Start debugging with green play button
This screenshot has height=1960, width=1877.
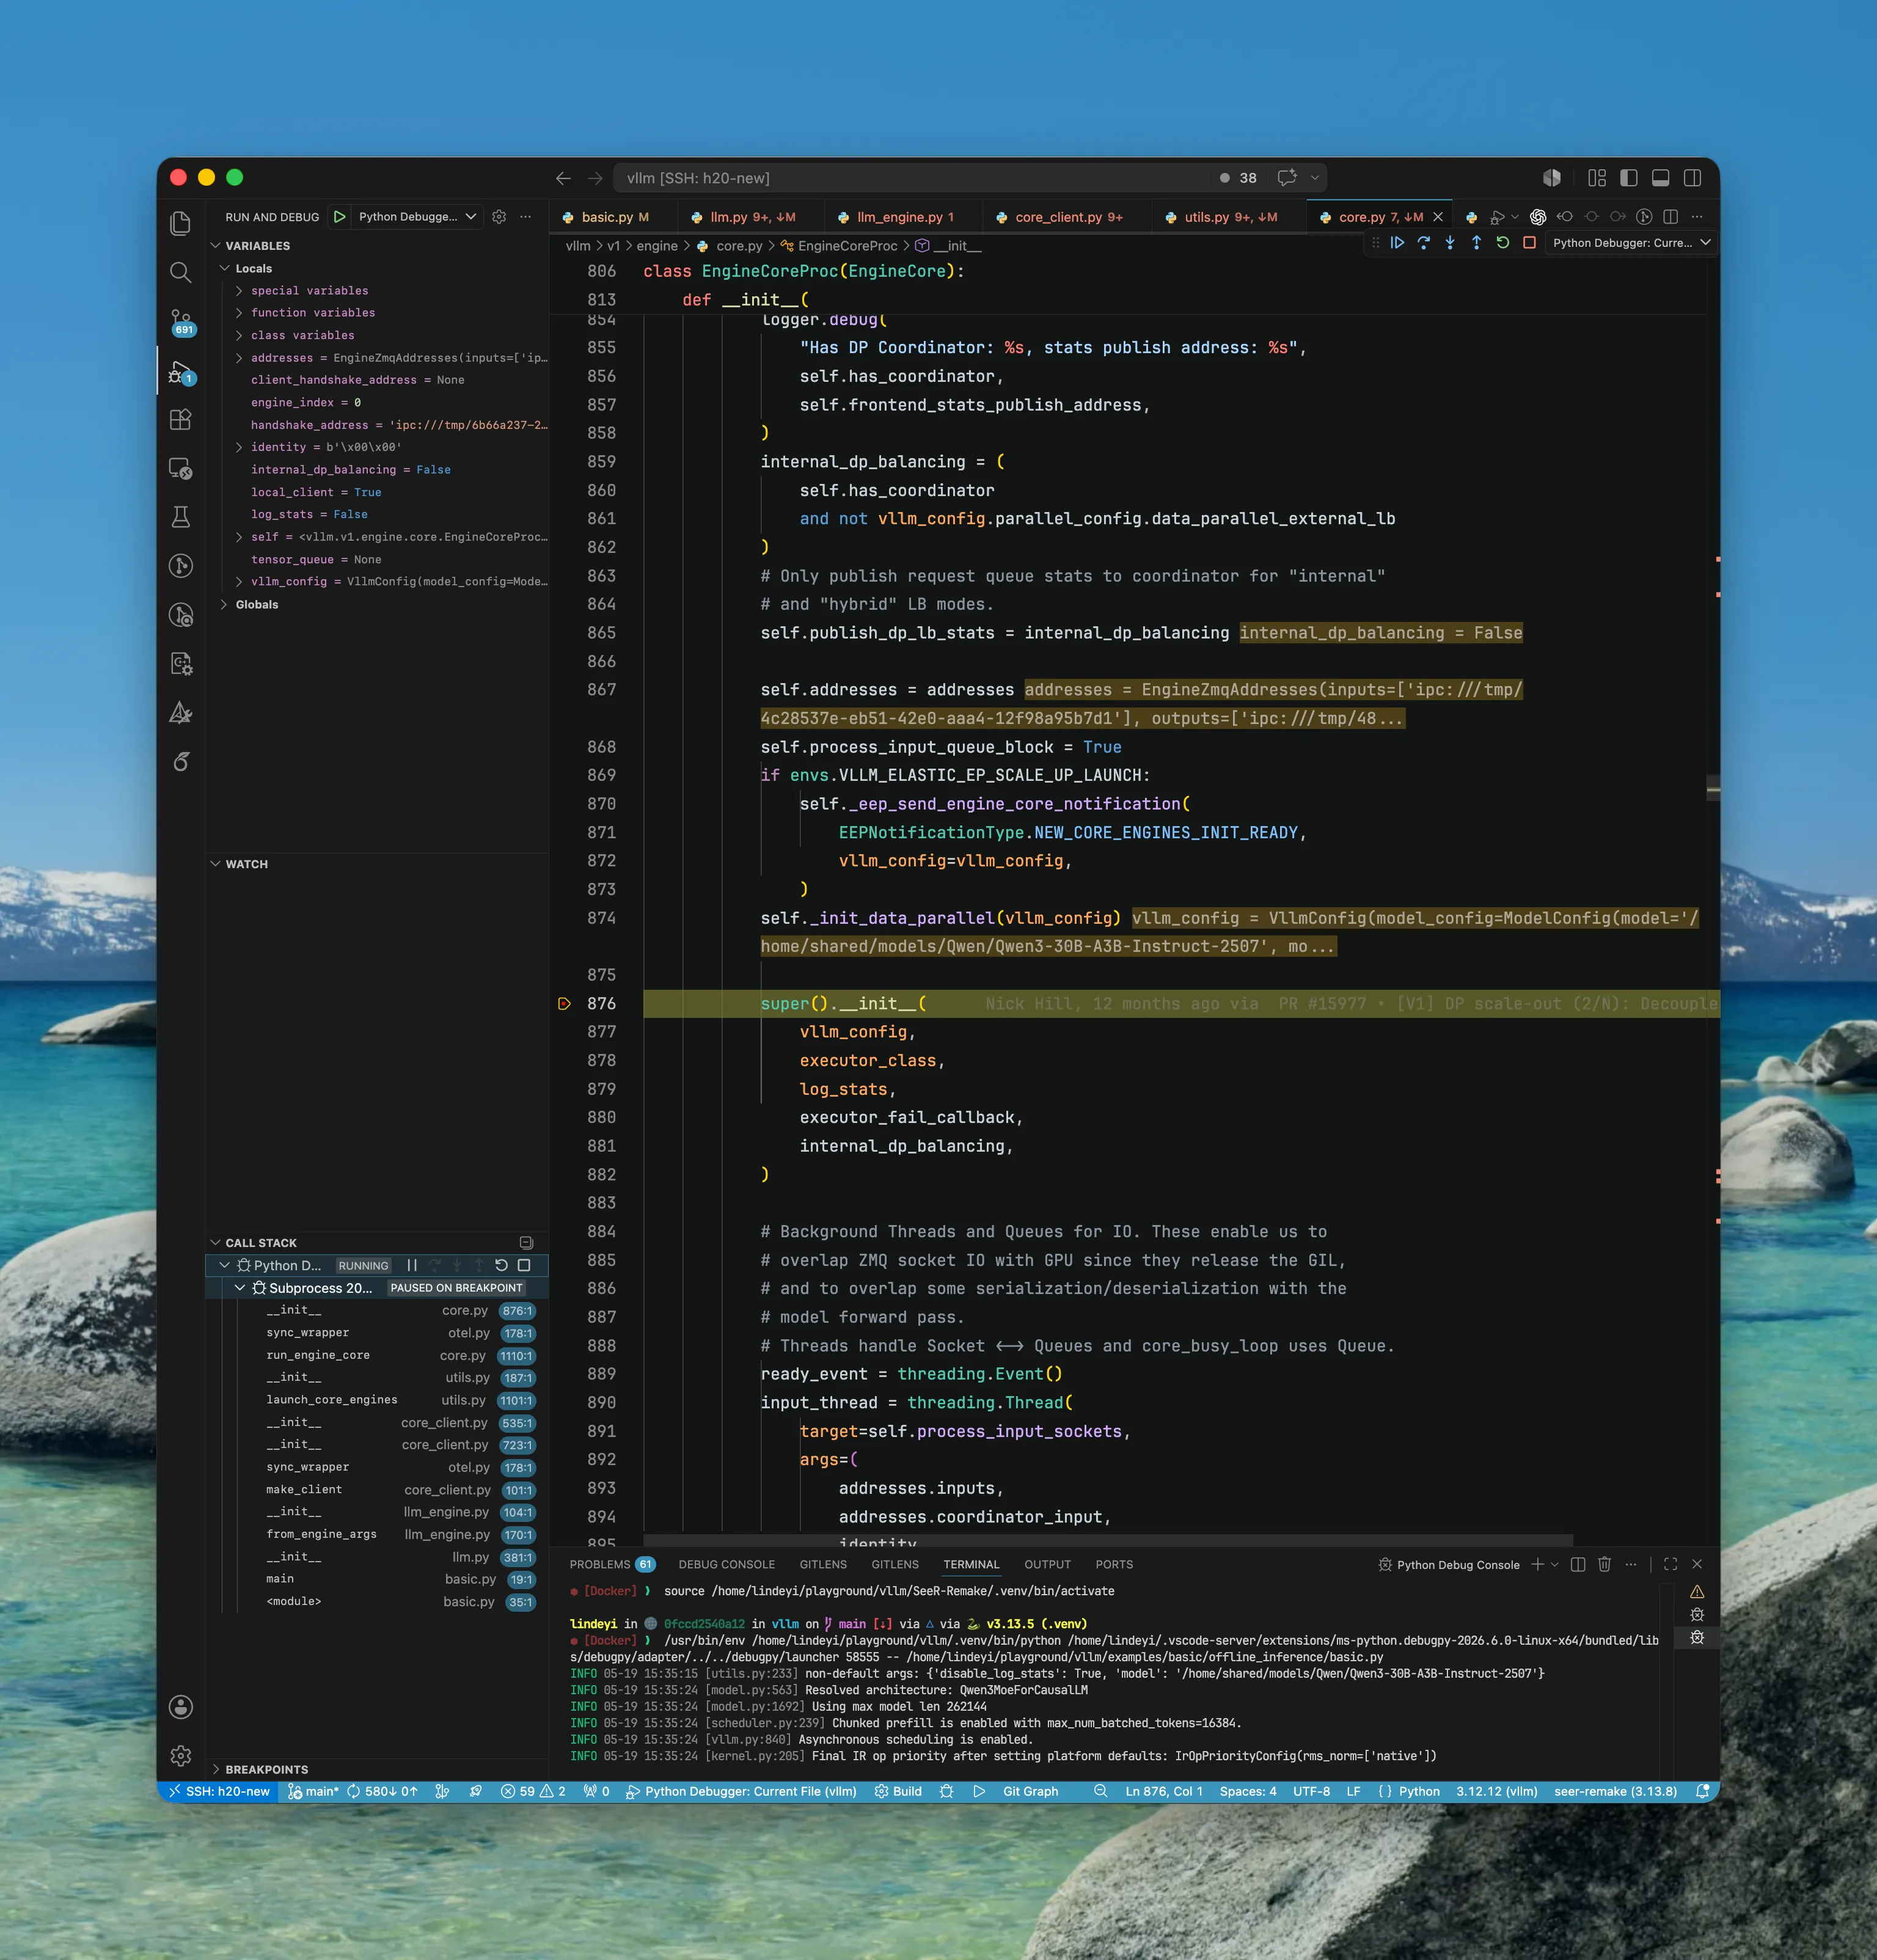pos(340,217)
